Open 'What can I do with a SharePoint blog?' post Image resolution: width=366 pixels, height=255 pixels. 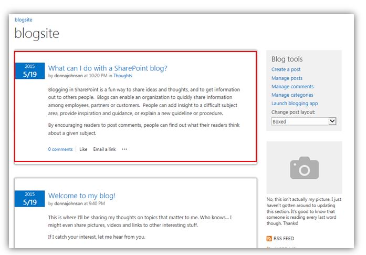[x=108, y=68]
